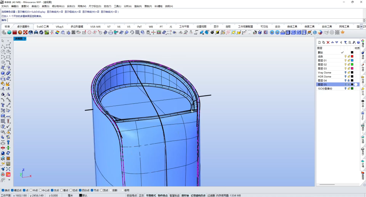
Task: Toggle the 交点 osnap checkbox
Action: click(x=52, y=190)
